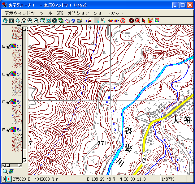Click the Redraw view icon
The height and width of the screenshot is (184, 195).
pos(5,21)
